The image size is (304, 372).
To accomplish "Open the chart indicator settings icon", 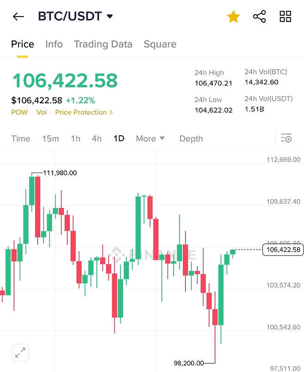I will 286,138.
